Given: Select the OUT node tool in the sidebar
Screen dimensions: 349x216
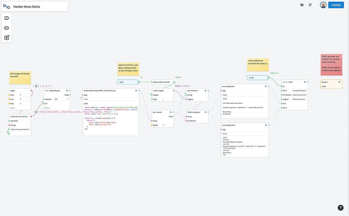Looking at the screenshot, I should click(x=6, y=28).
